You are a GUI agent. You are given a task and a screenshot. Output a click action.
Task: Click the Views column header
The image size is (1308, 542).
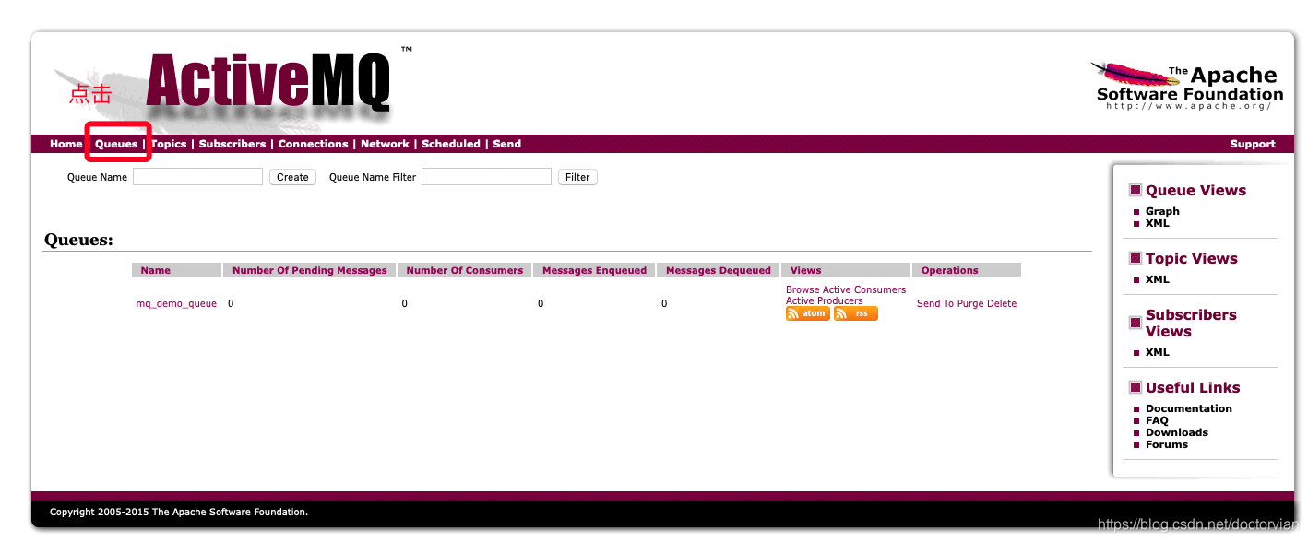pyautogui.click(x=846, y=270)
